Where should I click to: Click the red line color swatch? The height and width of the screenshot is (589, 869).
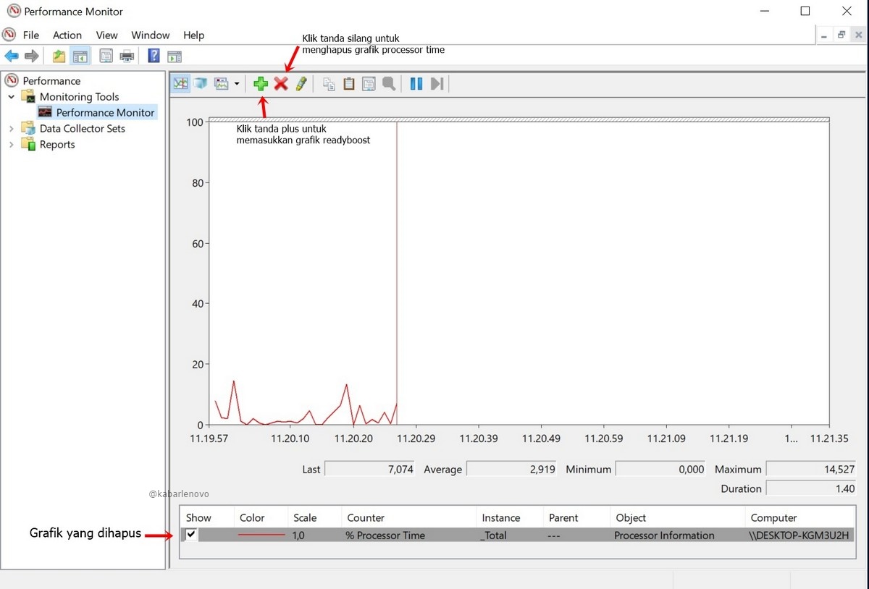[x=261, y=535]
